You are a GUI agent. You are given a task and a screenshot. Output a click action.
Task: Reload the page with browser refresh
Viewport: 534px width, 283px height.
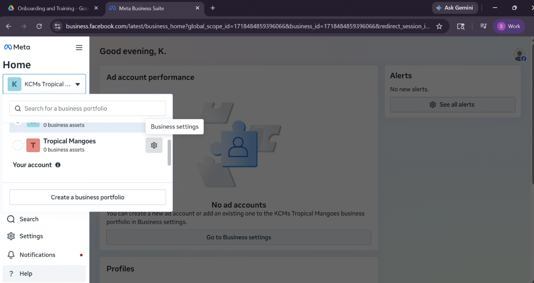point(39,26)
